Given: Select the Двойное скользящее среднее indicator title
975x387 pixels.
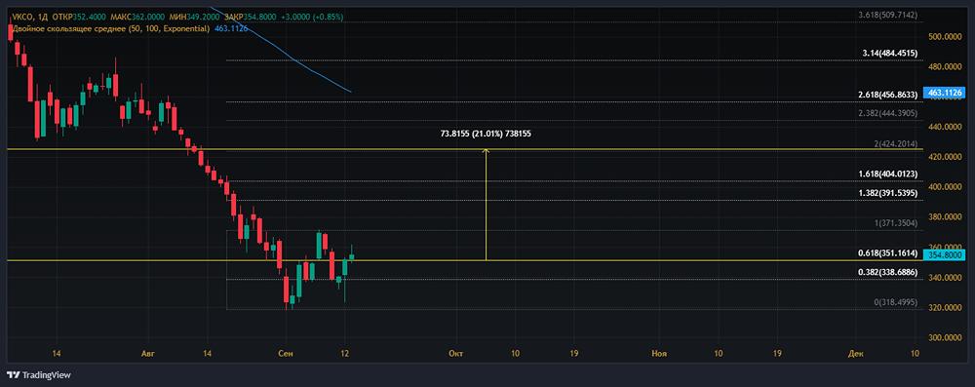Looking at the screenshot, I should pyautogui.click(x=111, y=28).
